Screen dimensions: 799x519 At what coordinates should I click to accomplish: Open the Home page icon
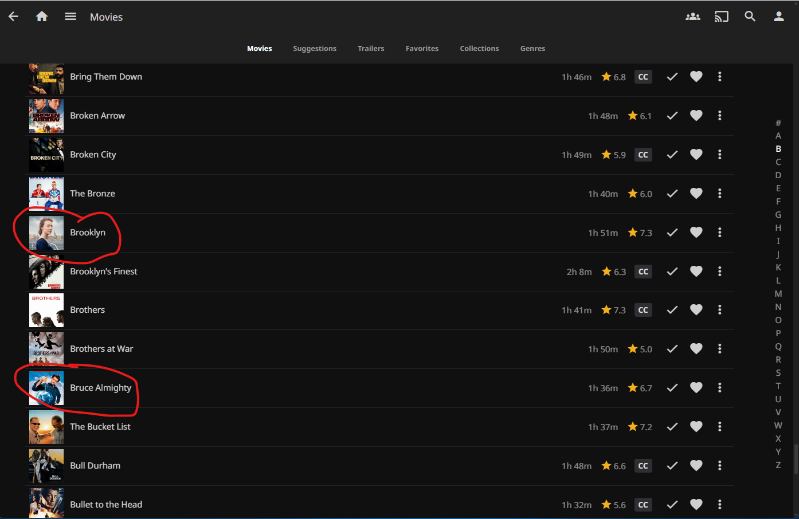[x=42, y=17]
